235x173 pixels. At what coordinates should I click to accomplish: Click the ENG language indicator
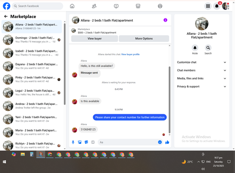[208, 162]
